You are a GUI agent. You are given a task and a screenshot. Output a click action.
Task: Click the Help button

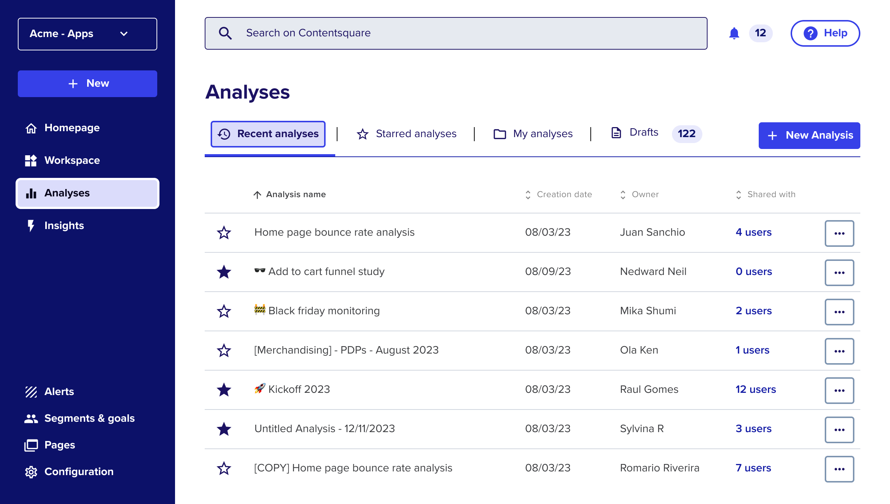click(825, 33)
